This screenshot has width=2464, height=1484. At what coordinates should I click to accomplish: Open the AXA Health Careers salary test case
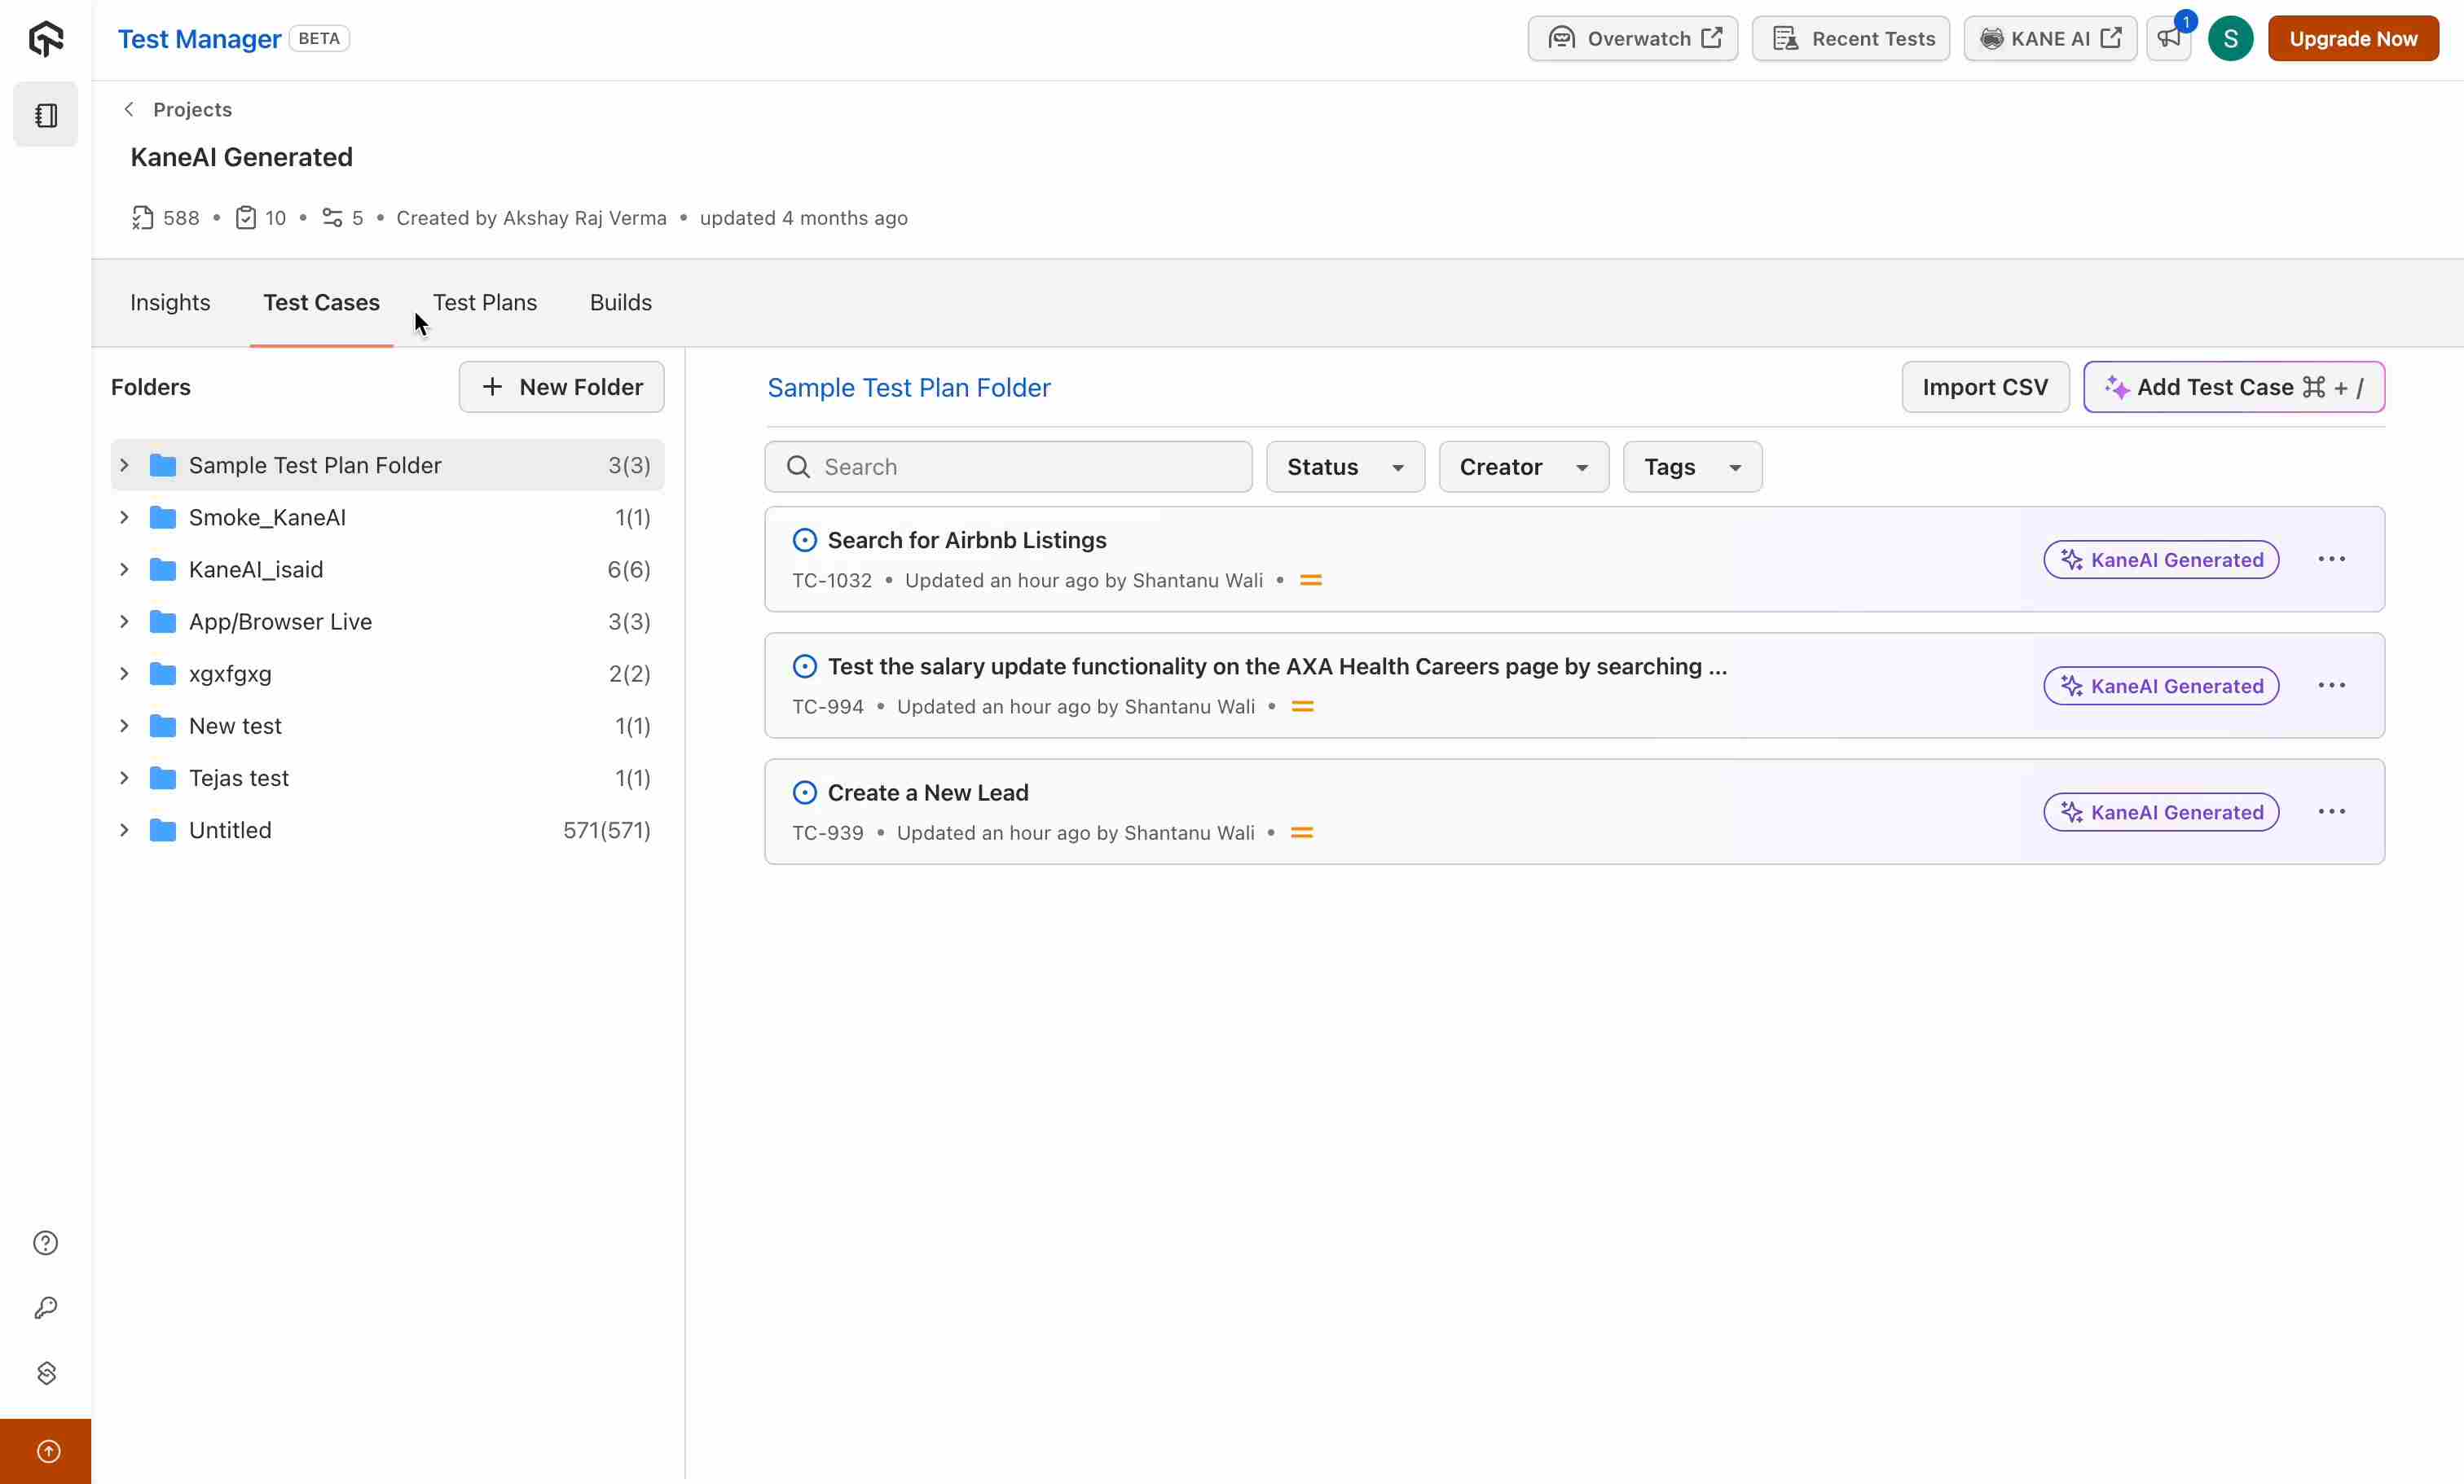tap(1277, 666)
